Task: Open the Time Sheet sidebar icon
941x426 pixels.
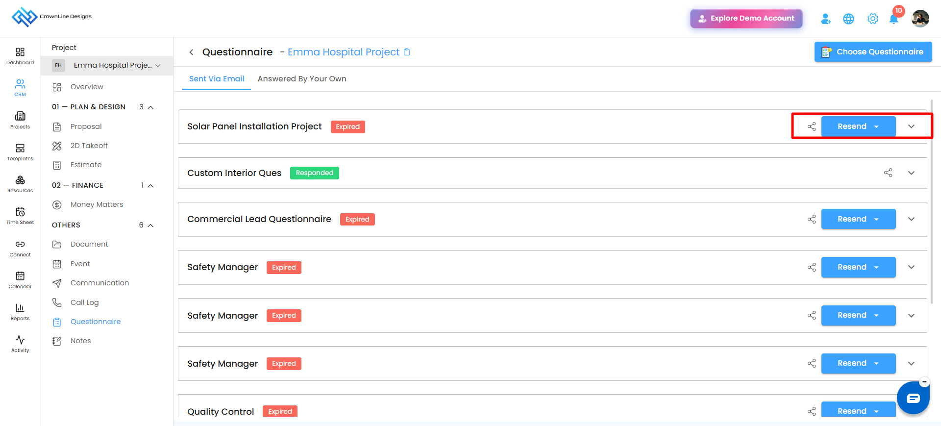Action: click(20, 216)
